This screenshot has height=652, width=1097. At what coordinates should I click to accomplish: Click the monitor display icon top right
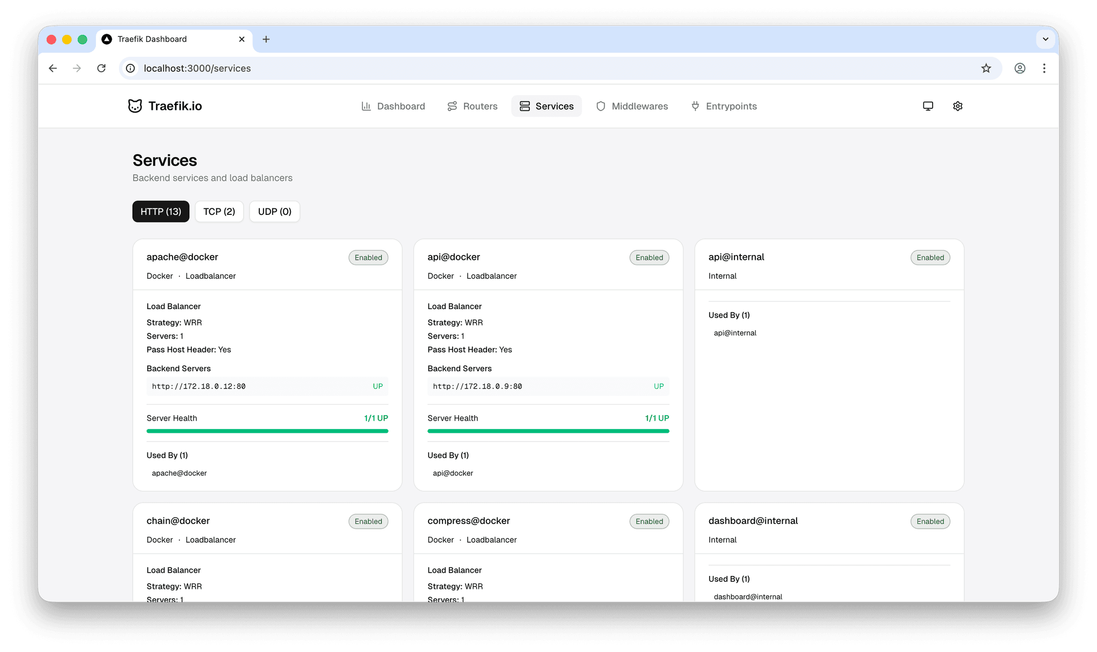pyautogui.click(x=928, y=106)
